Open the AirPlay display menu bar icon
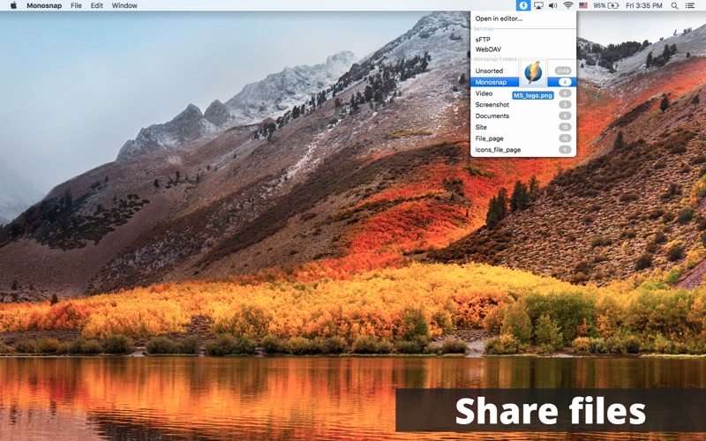The height and width of the screenshot is (441, 706). point(538,5)
